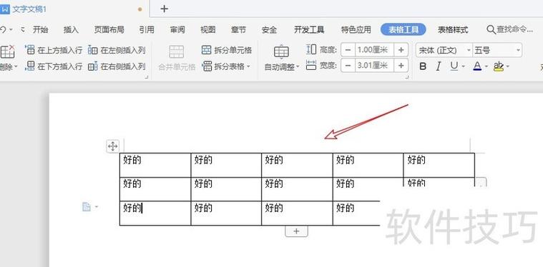Open the Split Table dropdown arrow

pyautogui.click(x=248, y=66)
